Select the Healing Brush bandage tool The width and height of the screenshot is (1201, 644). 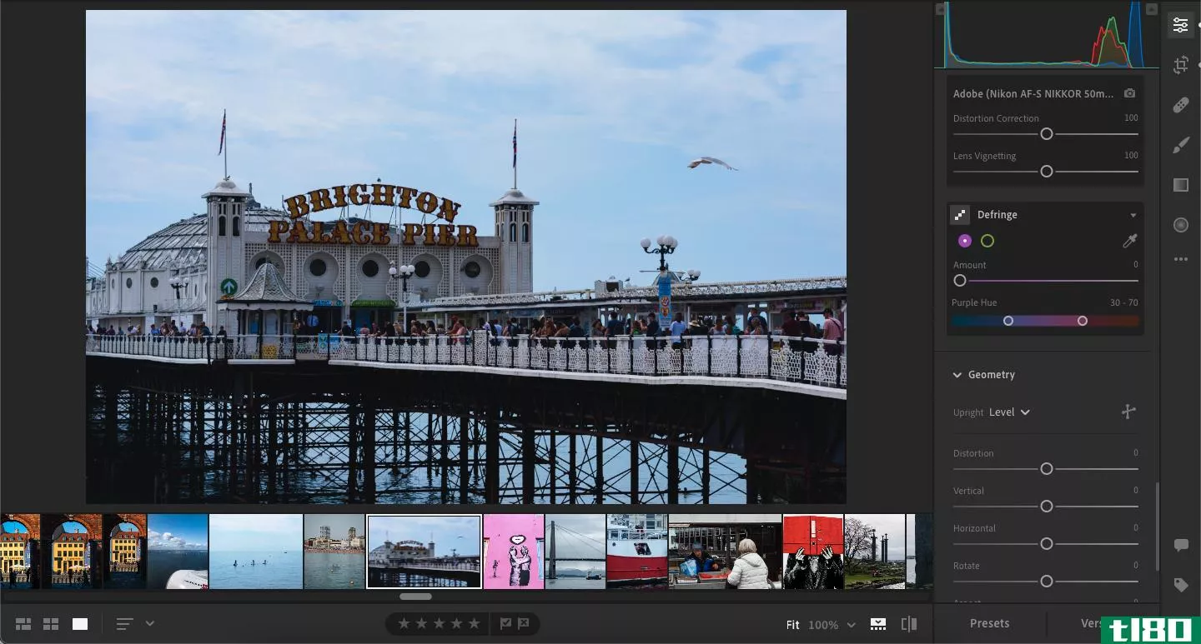click(x=1180, y=105)
